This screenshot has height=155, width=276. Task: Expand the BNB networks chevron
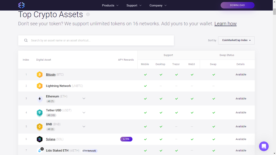[84, 126]
